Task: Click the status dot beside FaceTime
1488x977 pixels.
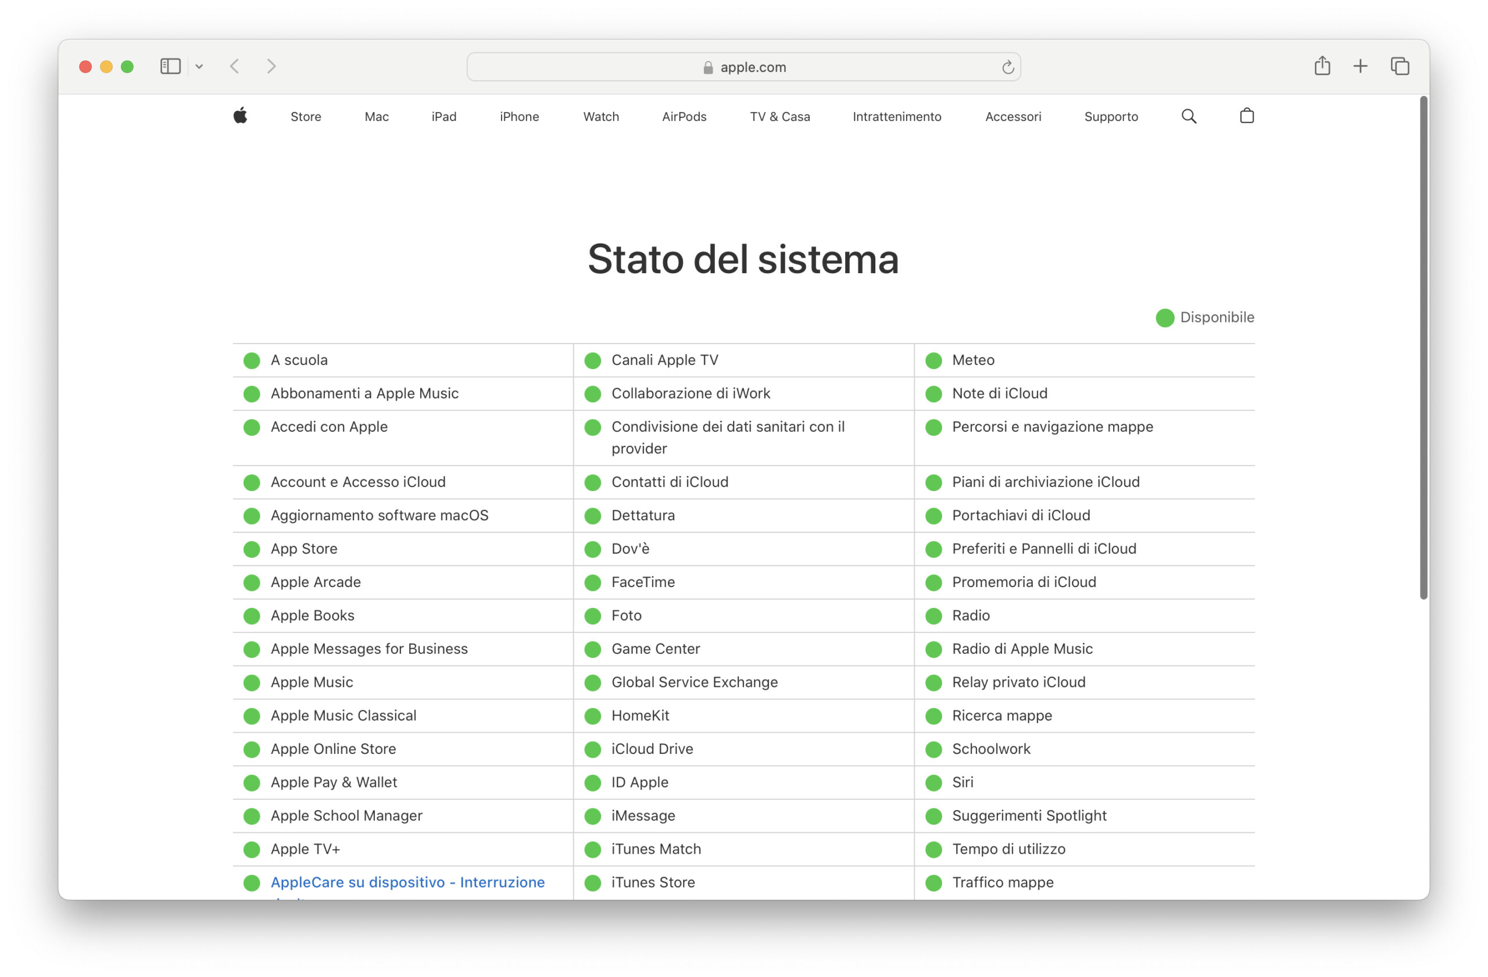Action: pos(593,582)
